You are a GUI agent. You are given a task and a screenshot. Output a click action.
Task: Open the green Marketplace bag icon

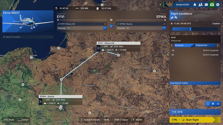coord(212,5)
